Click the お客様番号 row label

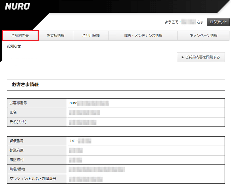point(18,103)
